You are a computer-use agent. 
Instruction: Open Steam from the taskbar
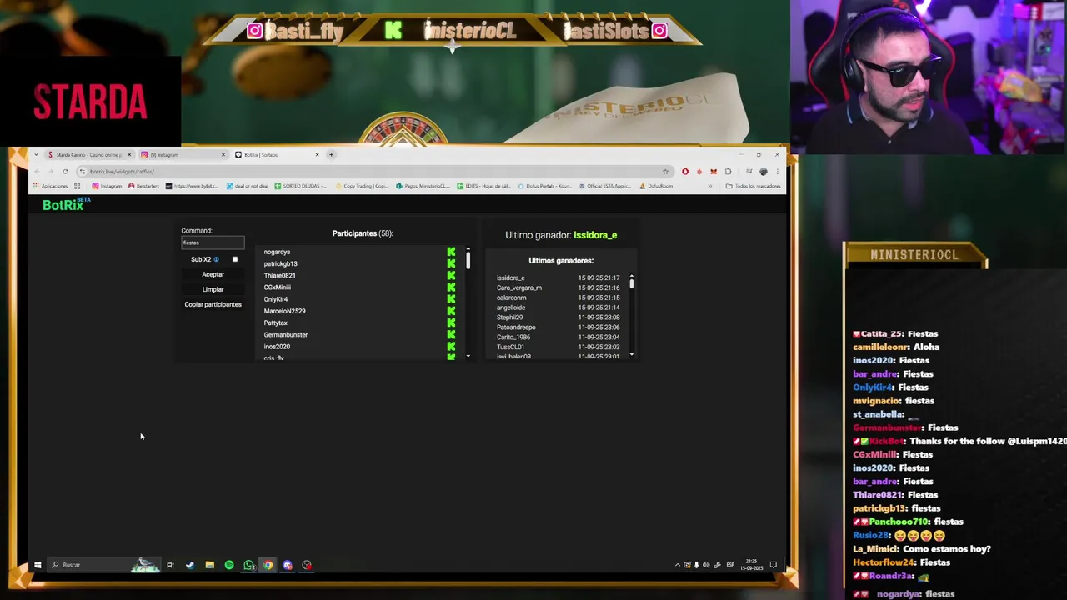pos(190,565)
